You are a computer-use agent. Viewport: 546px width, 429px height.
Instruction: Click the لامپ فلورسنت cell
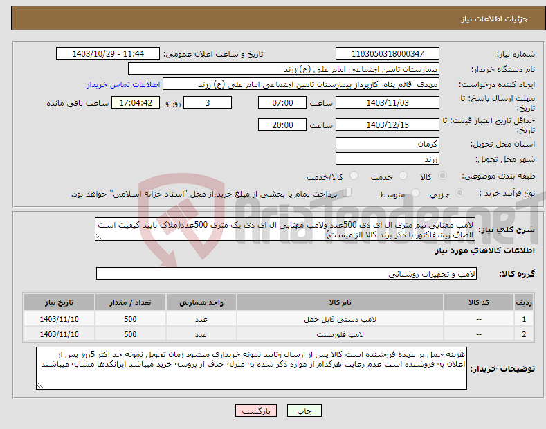pyautogui.click(x=340, y=334)
